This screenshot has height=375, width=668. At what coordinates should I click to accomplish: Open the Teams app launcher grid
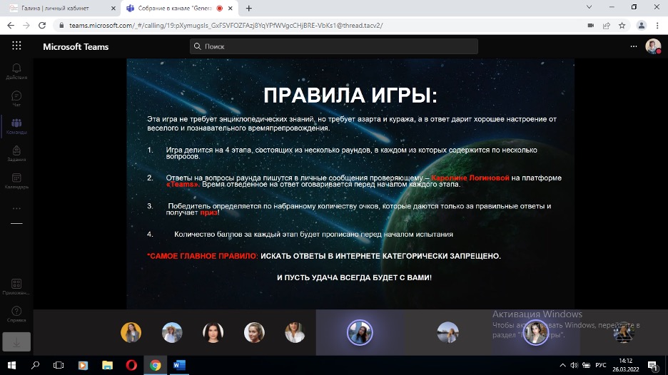click(x=16, y=46)
